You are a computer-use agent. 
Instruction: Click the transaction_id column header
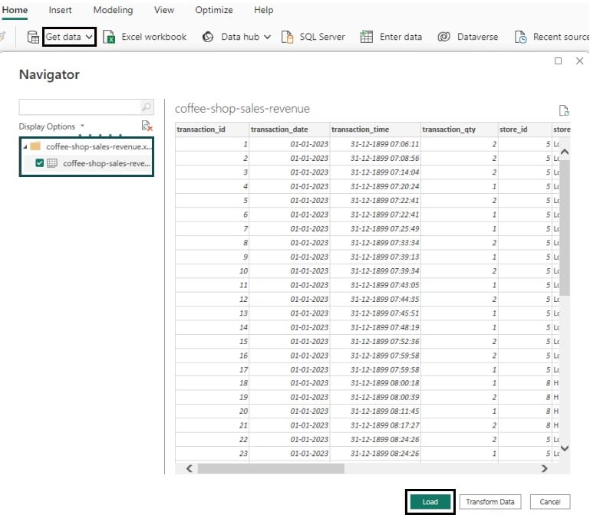coord(212,129)
